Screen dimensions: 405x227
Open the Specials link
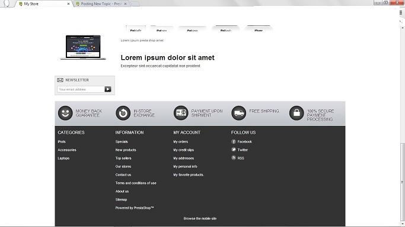click(122, 141)
